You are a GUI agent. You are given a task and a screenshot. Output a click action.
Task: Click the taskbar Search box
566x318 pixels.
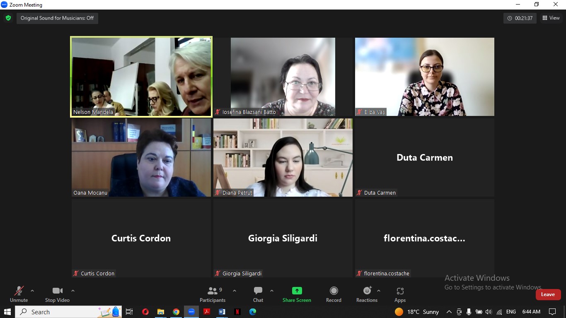69,312
